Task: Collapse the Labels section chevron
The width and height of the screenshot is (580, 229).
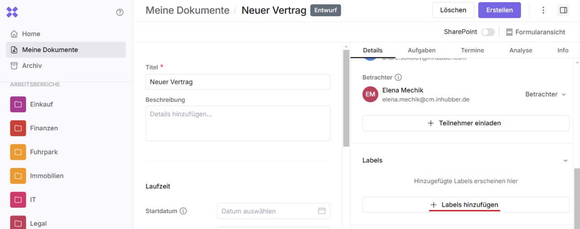Action: pos(565,161)
